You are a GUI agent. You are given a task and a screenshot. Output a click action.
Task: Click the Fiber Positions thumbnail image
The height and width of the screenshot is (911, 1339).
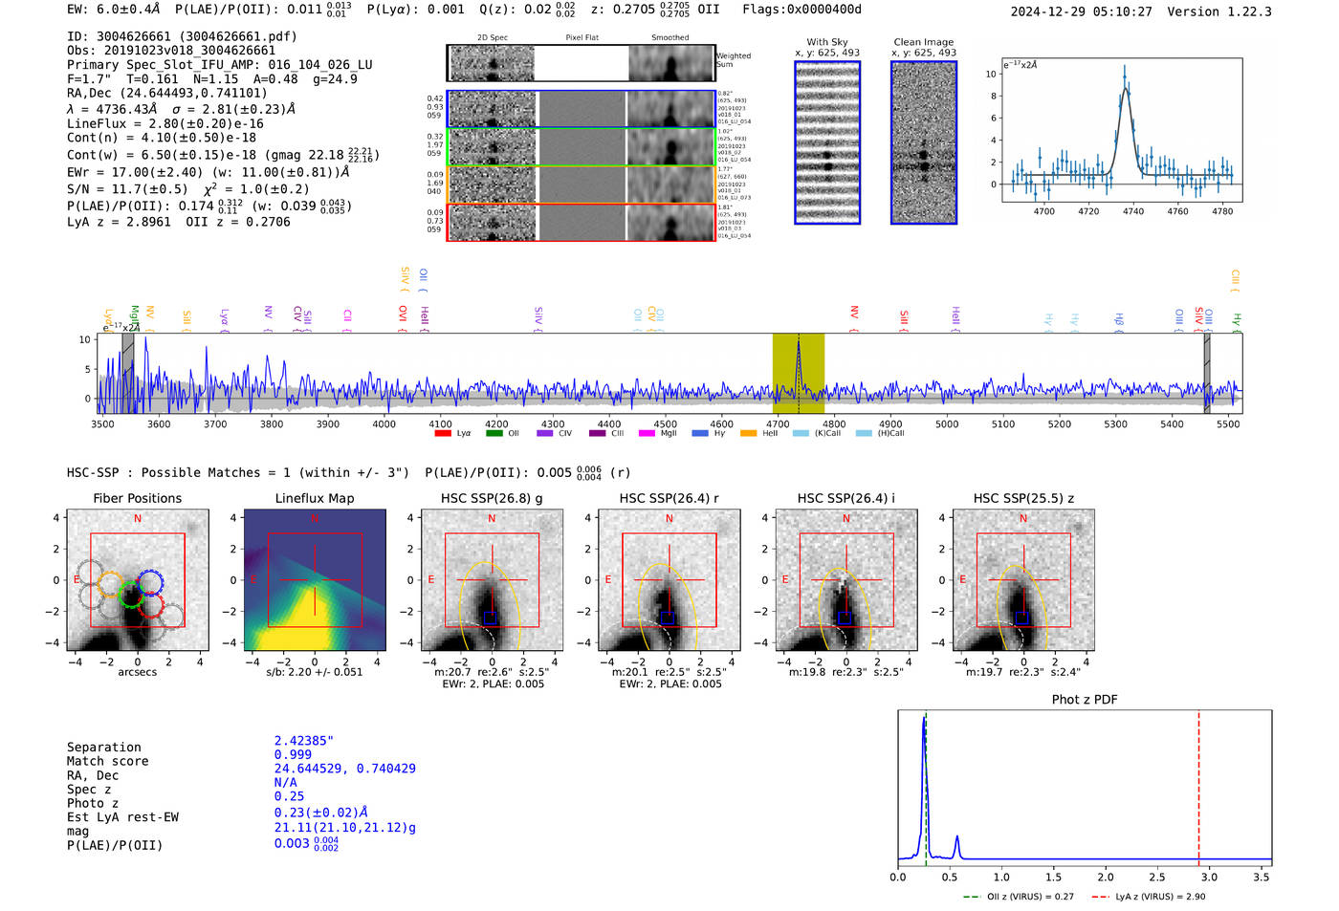pyautogui.click(x=138, y=580)
